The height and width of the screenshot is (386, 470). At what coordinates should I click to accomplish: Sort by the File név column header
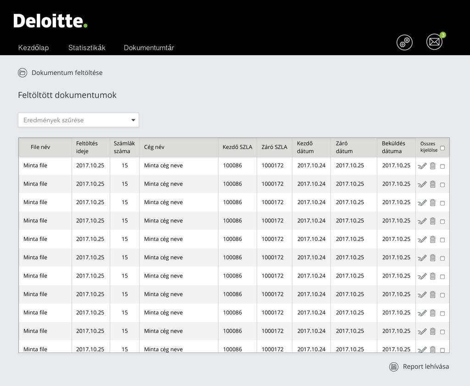tap(40, 147)
